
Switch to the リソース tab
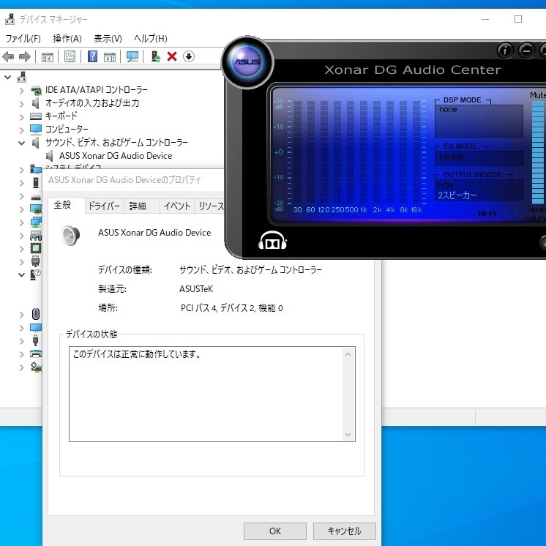211,206
